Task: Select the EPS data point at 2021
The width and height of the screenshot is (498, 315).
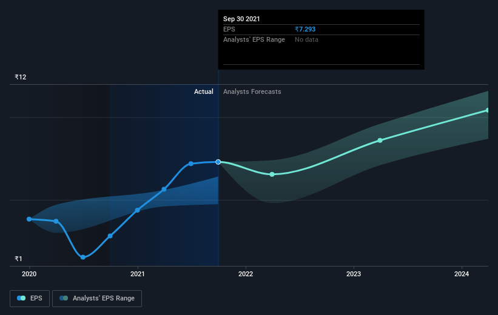Action: click(137, 210)
